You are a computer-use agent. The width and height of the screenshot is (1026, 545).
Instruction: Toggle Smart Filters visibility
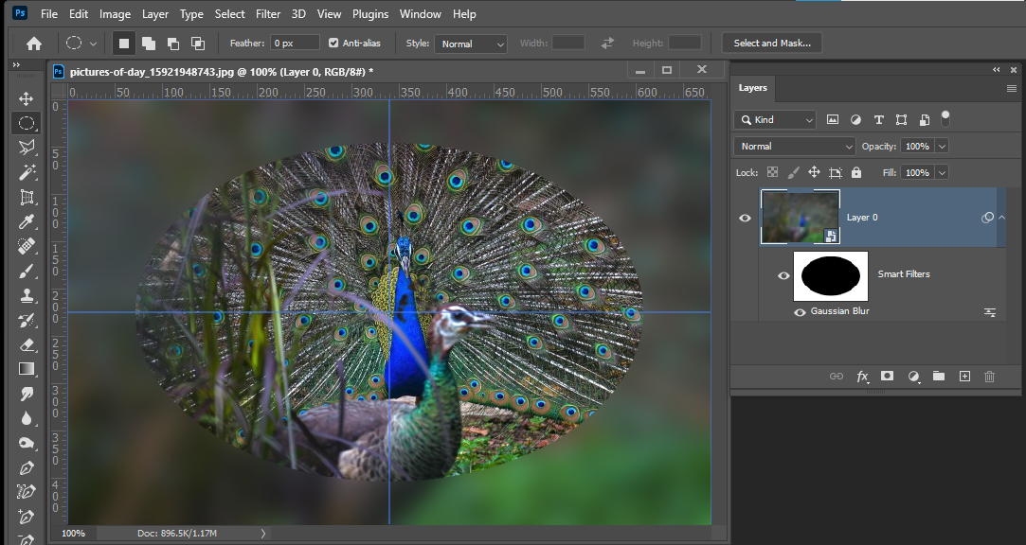[783, 275]
